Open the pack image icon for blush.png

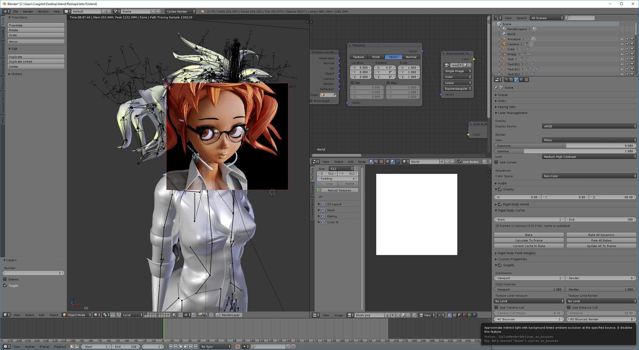(403, 315)
